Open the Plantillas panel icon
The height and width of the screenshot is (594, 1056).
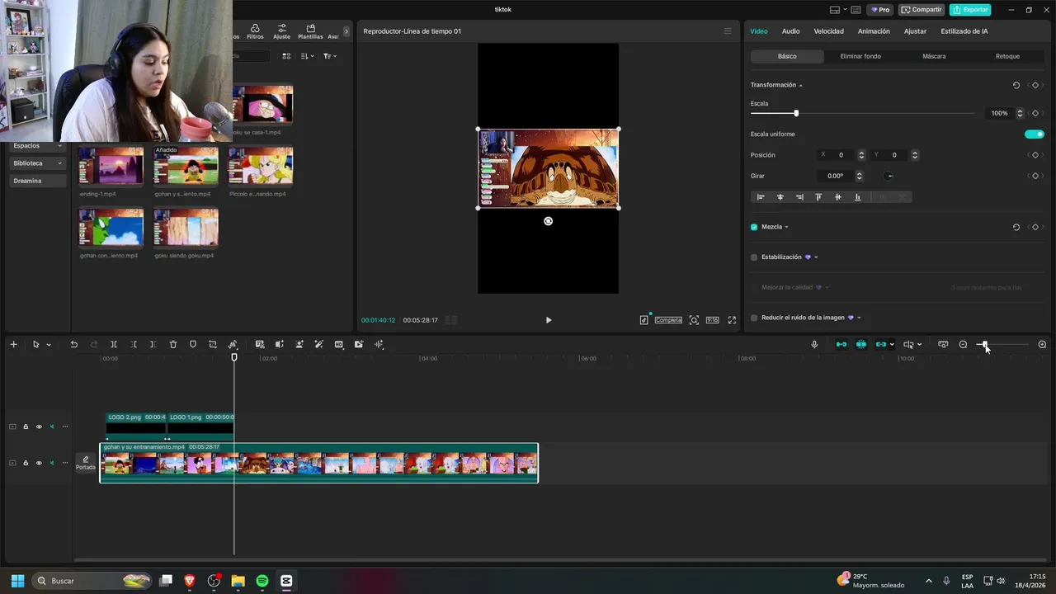pos(310,31)
